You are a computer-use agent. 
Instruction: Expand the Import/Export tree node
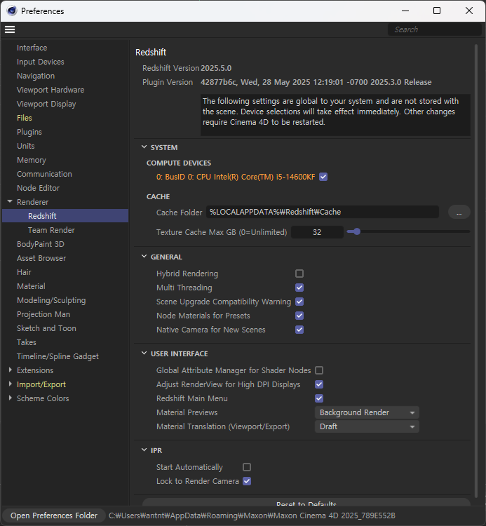[10, 384]
